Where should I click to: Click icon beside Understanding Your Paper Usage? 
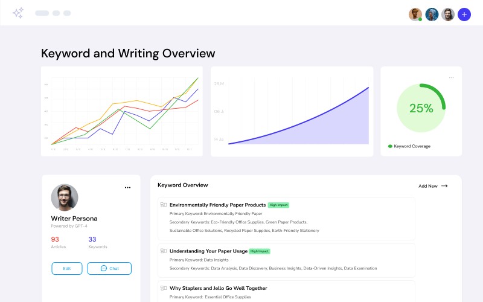[163, 251]
